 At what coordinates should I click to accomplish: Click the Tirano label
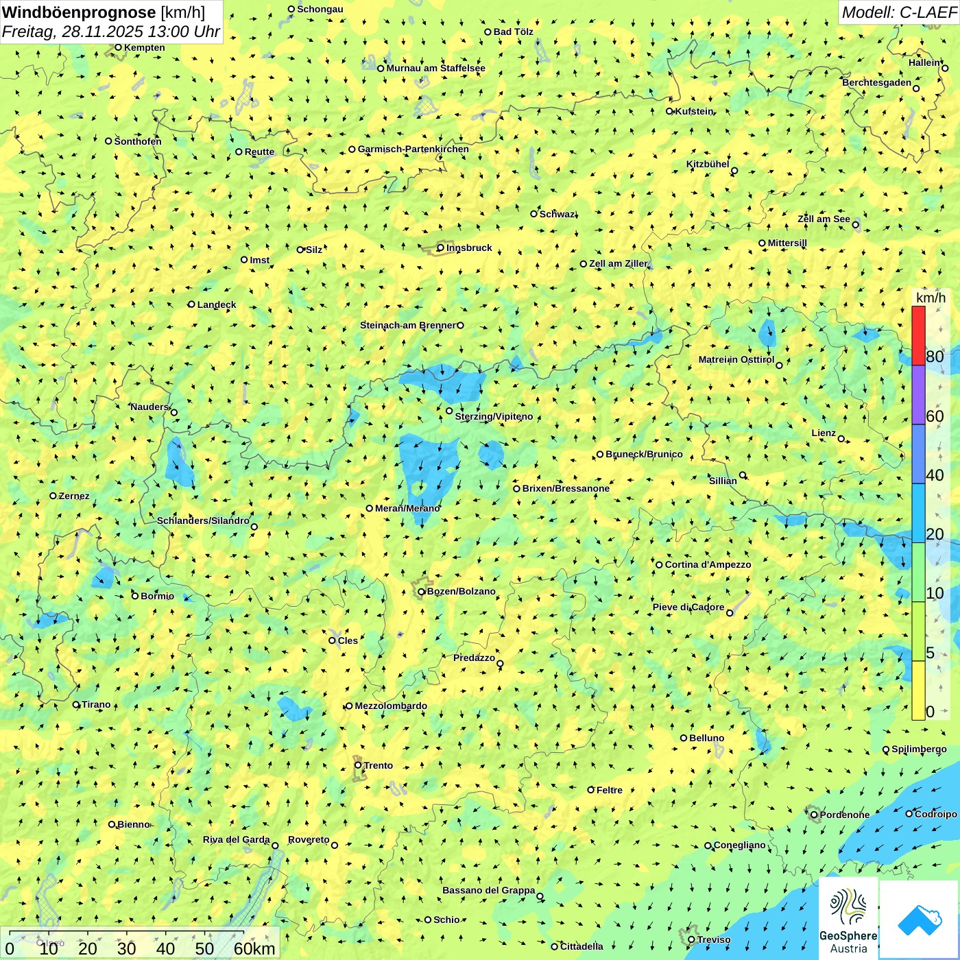coord(96,704)
